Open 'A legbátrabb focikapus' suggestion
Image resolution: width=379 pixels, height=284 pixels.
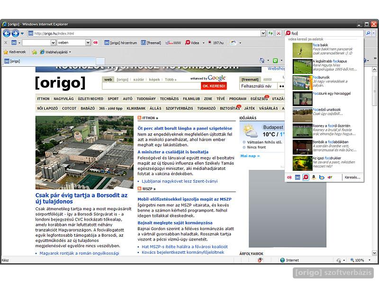point(325,65)
